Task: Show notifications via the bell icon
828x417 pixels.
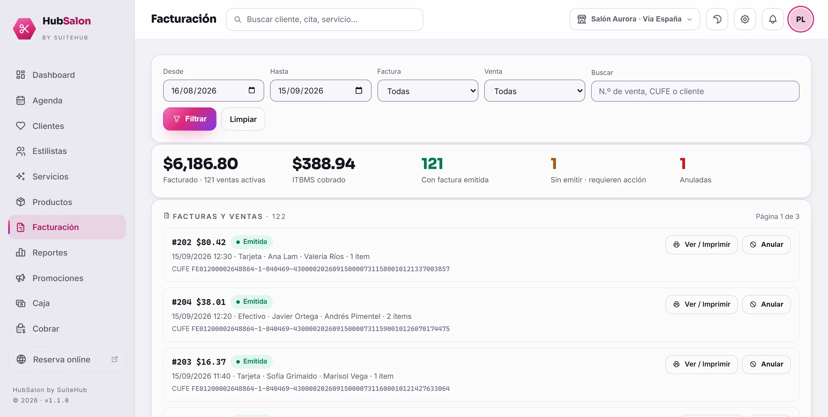Action: point(773,19)
